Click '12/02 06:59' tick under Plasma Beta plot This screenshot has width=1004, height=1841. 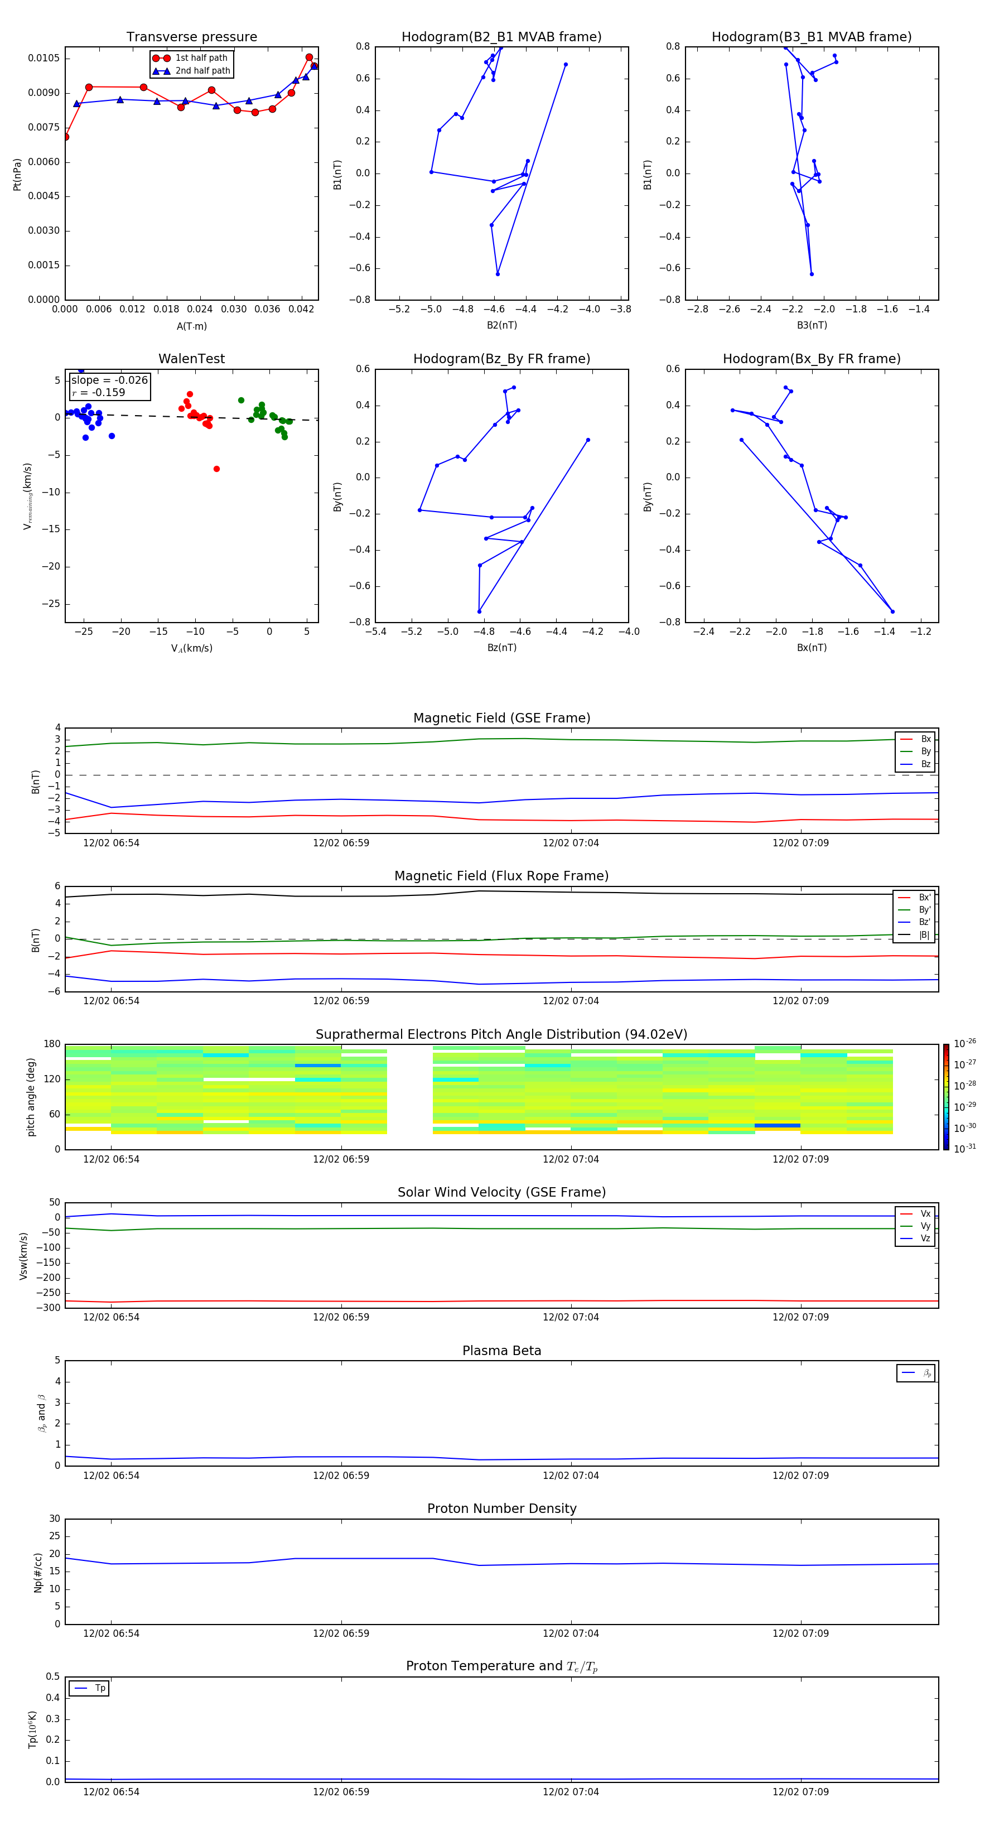pos(341,1475)
